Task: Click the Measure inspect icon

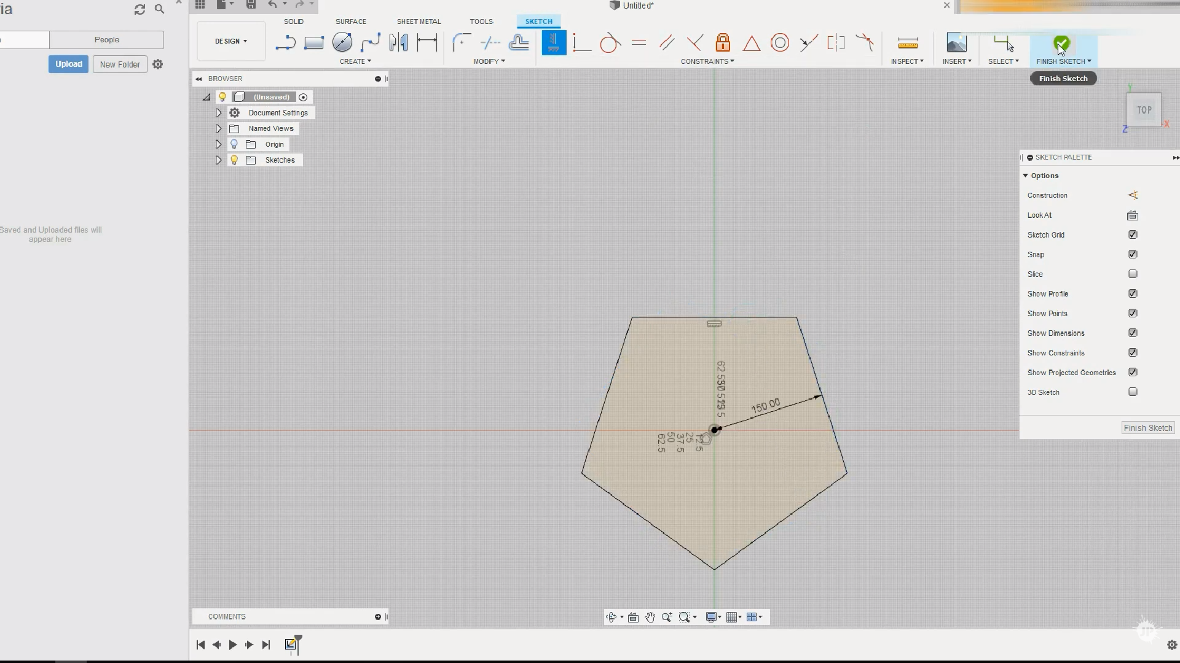Action: [x=907, y=43]
